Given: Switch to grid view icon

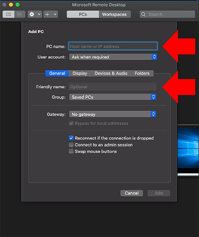Looking at the screenshot, I should click(x=8, y=14).
